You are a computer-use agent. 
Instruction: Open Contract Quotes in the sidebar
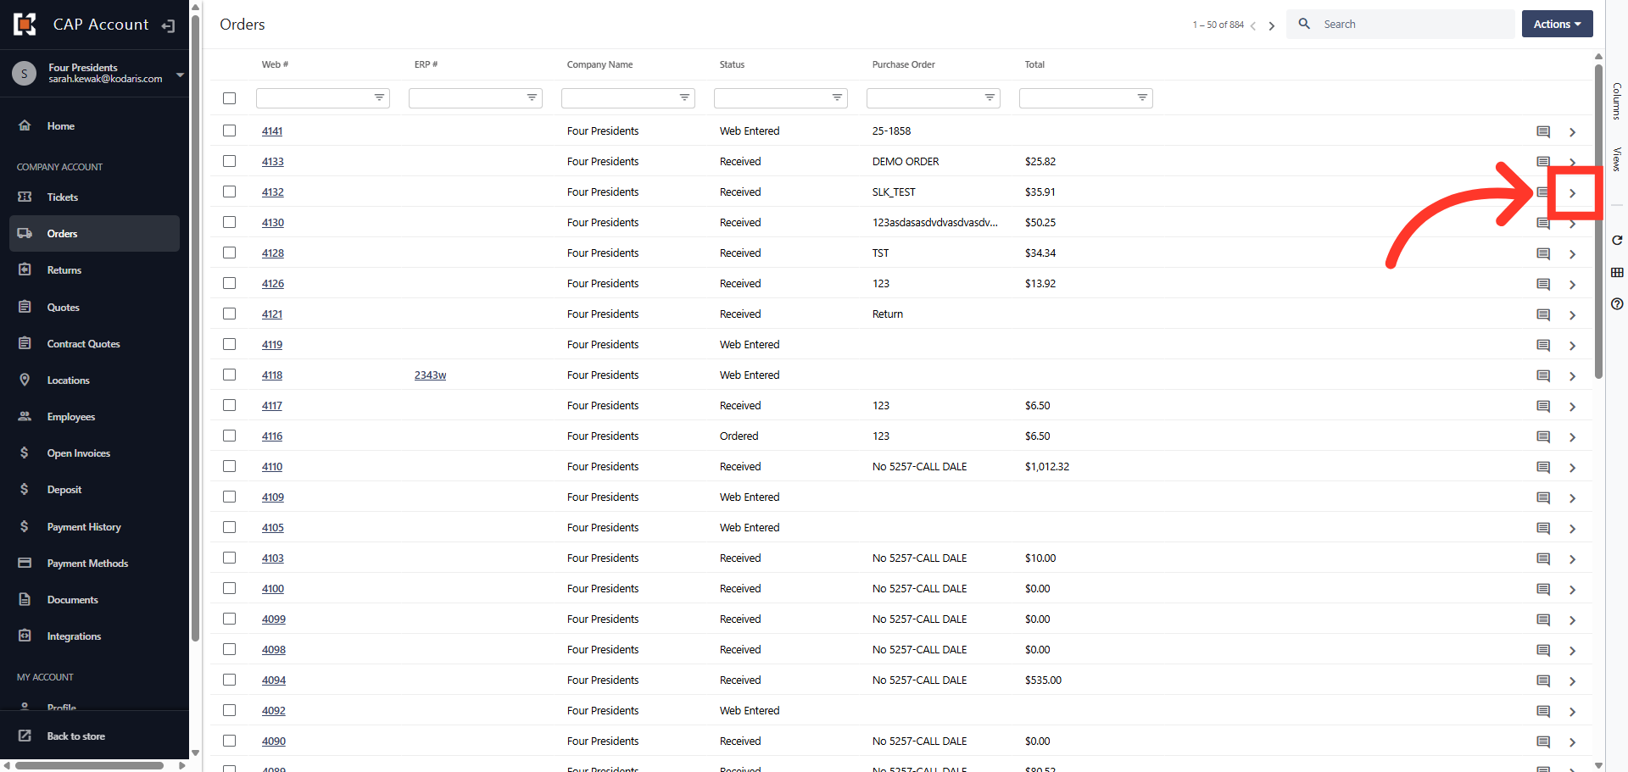click(94, 343)
